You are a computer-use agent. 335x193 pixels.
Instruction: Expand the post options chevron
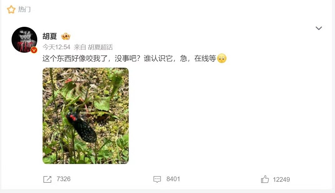pos(319,28)
